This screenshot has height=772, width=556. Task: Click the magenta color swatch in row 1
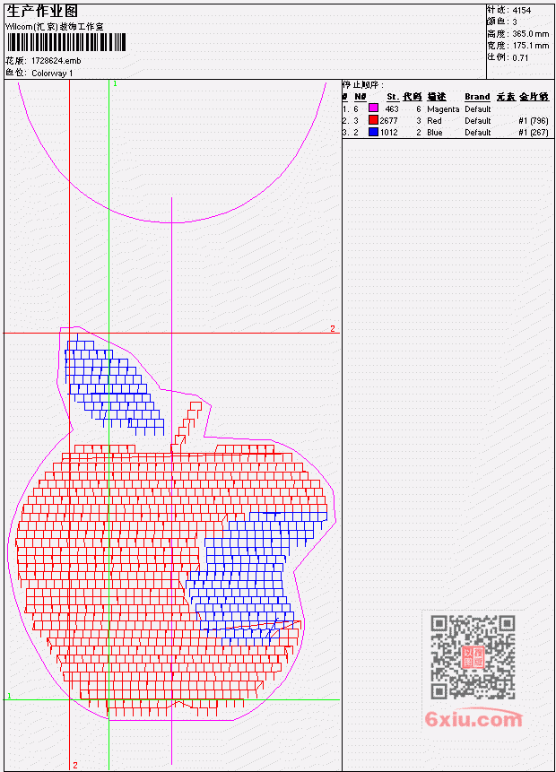(373, 108)
